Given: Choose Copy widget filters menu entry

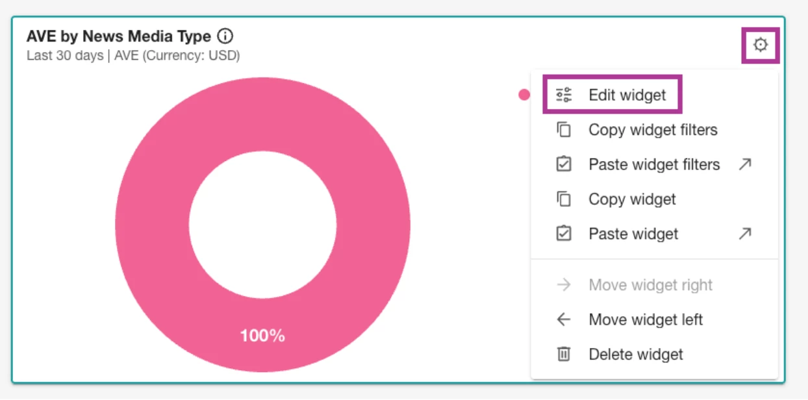Looking at the screenshot, I should click(654, 130).
